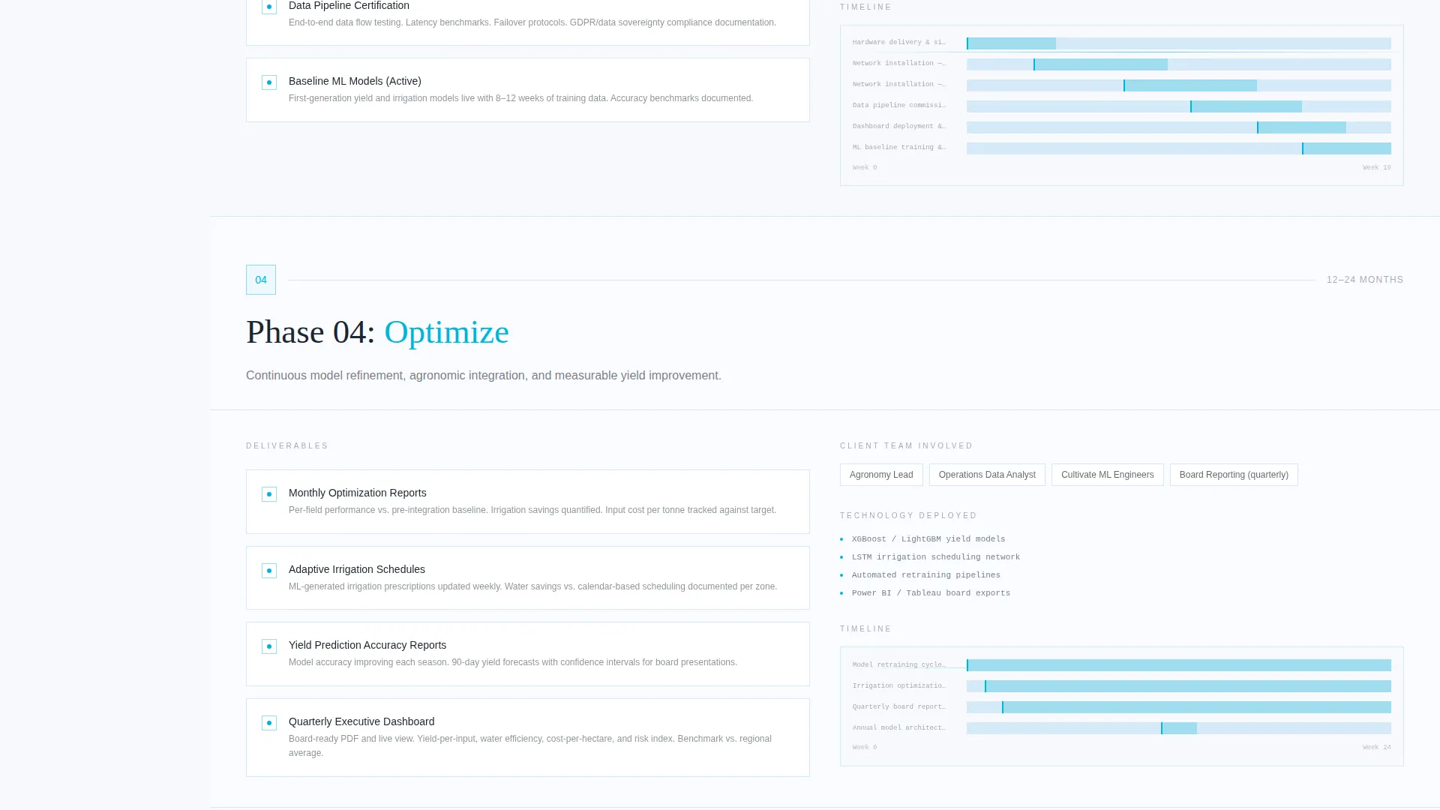The height and width of the screenshot is (810, 1440).
Task: Click the Hardware delivery timeline bar
Action: (x=1011, y=43)
